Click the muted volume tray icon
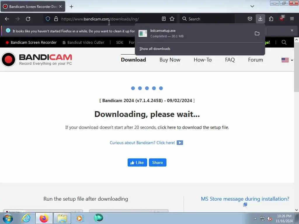The image size is (299, 224). (x=270, y=219)
